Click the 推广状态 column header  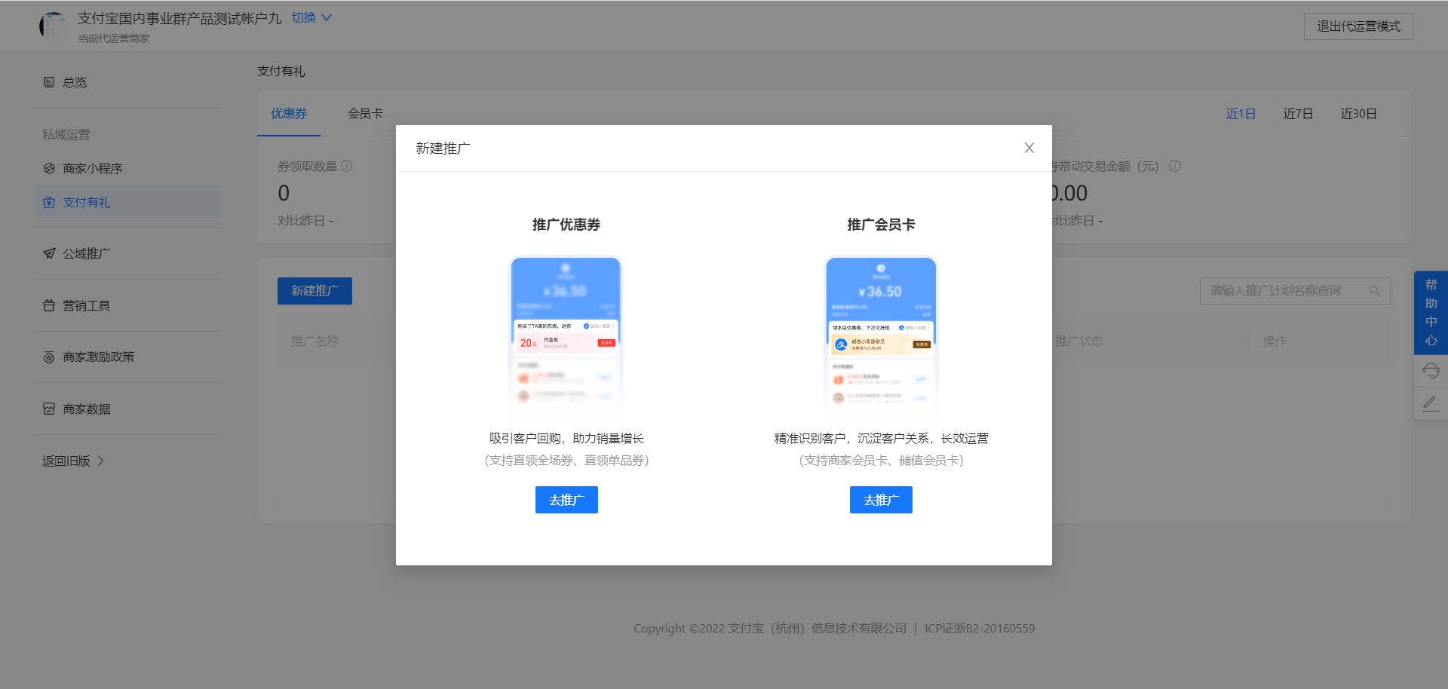1079,341
